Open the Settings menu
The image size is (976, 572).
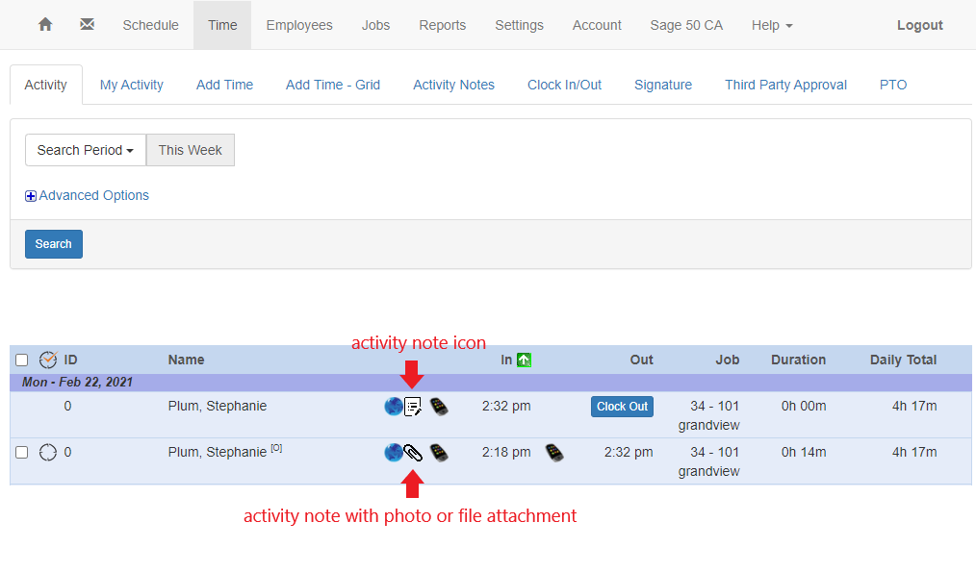click(x=519, y=25)
